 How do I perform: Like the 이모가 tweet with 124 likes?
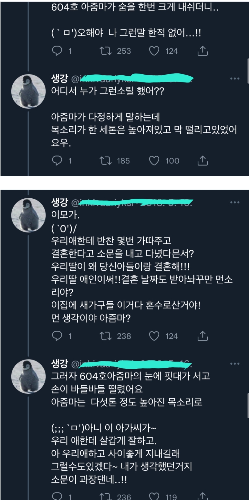tap(154, 336)
